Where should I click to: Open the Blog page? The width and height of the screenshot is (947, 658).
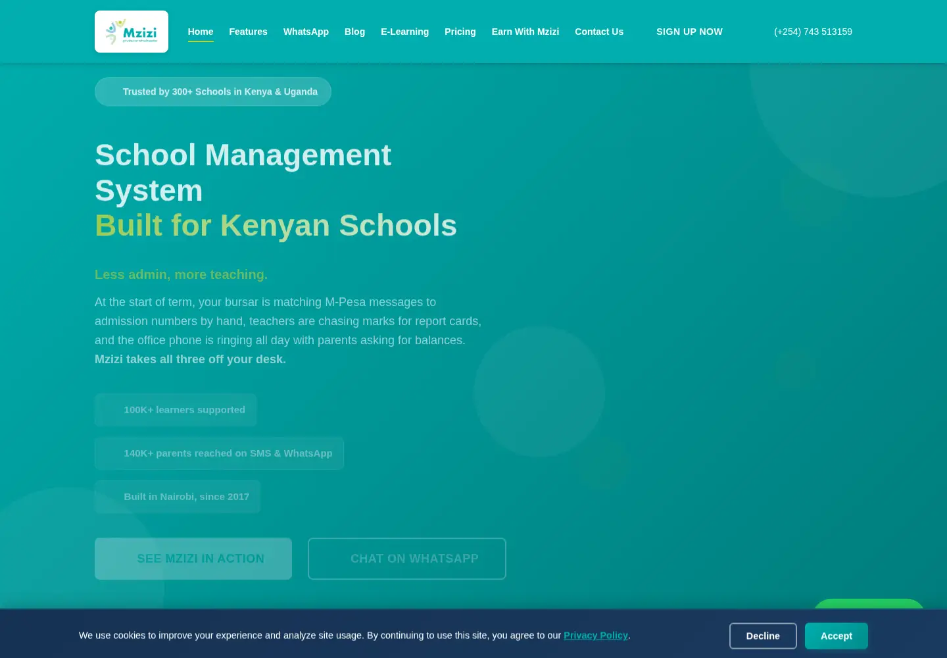click(x=354, y=32)
